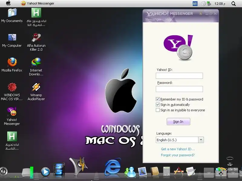Check Sign in as invisible to everyone
242x181 pixels.
click(158, 110)
